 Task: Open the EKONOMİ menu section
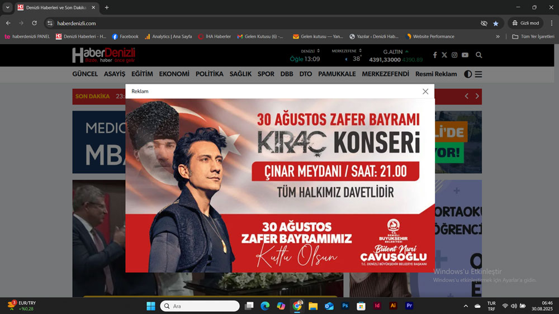pyautogui.click(x=174, y=74)
